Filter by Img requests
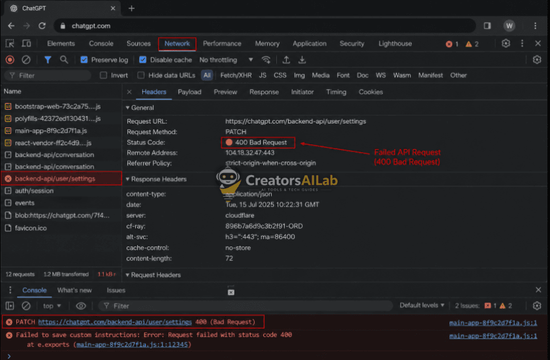Image resolution: width=550 pixels, height=360 pixels. [x=299, y=75]
